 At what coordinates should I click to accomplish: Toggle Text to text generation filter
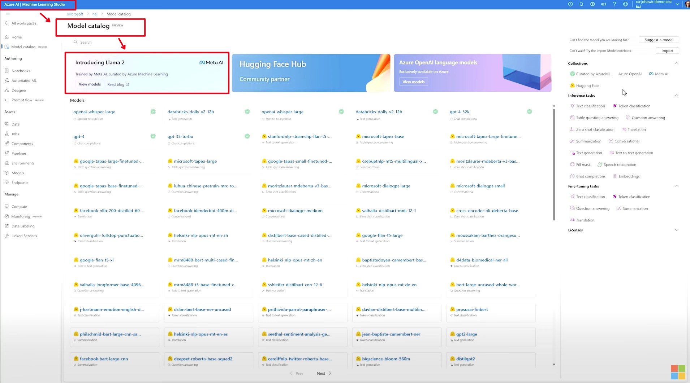click(x=631, y=153)
